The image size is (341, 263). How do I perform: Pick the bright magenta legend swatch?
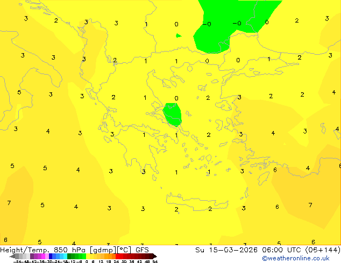click(x=43, y=257)
